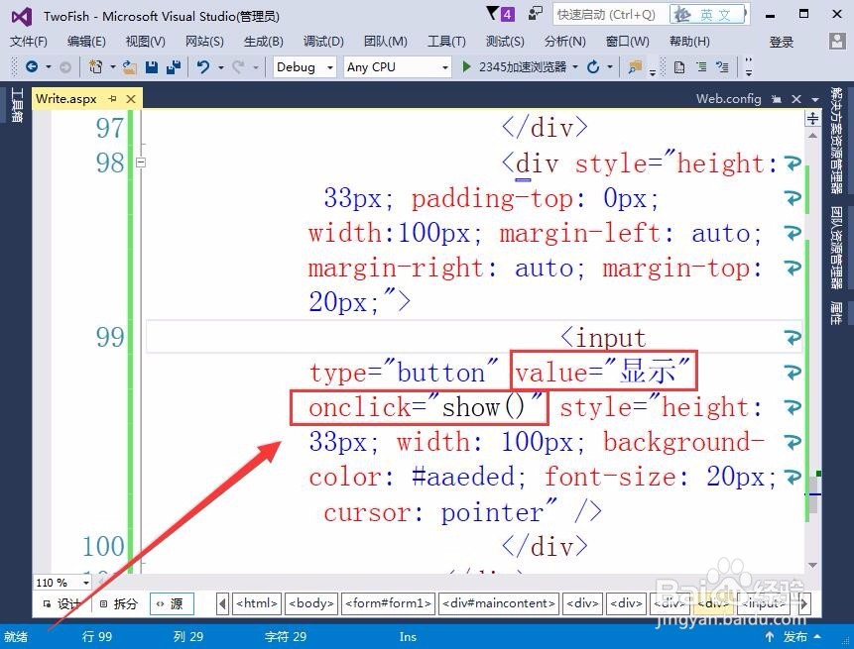Viewport: 854px width, 649px height.
Task: Select the <div#maincontent> breadcrumb tag
Action: coord(498,603)
